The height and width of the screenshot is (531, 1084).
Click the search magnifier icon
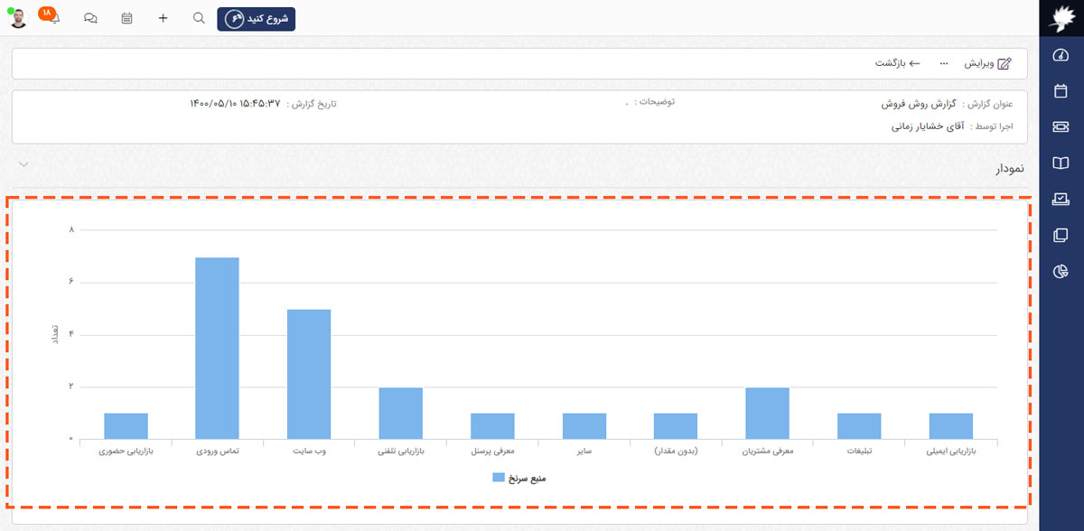pyautogui.click(x=199, y=18)
